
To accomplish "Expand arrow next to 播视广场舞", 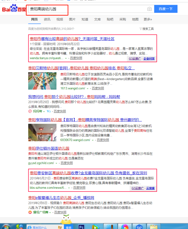I will click(x=50, y=212).
